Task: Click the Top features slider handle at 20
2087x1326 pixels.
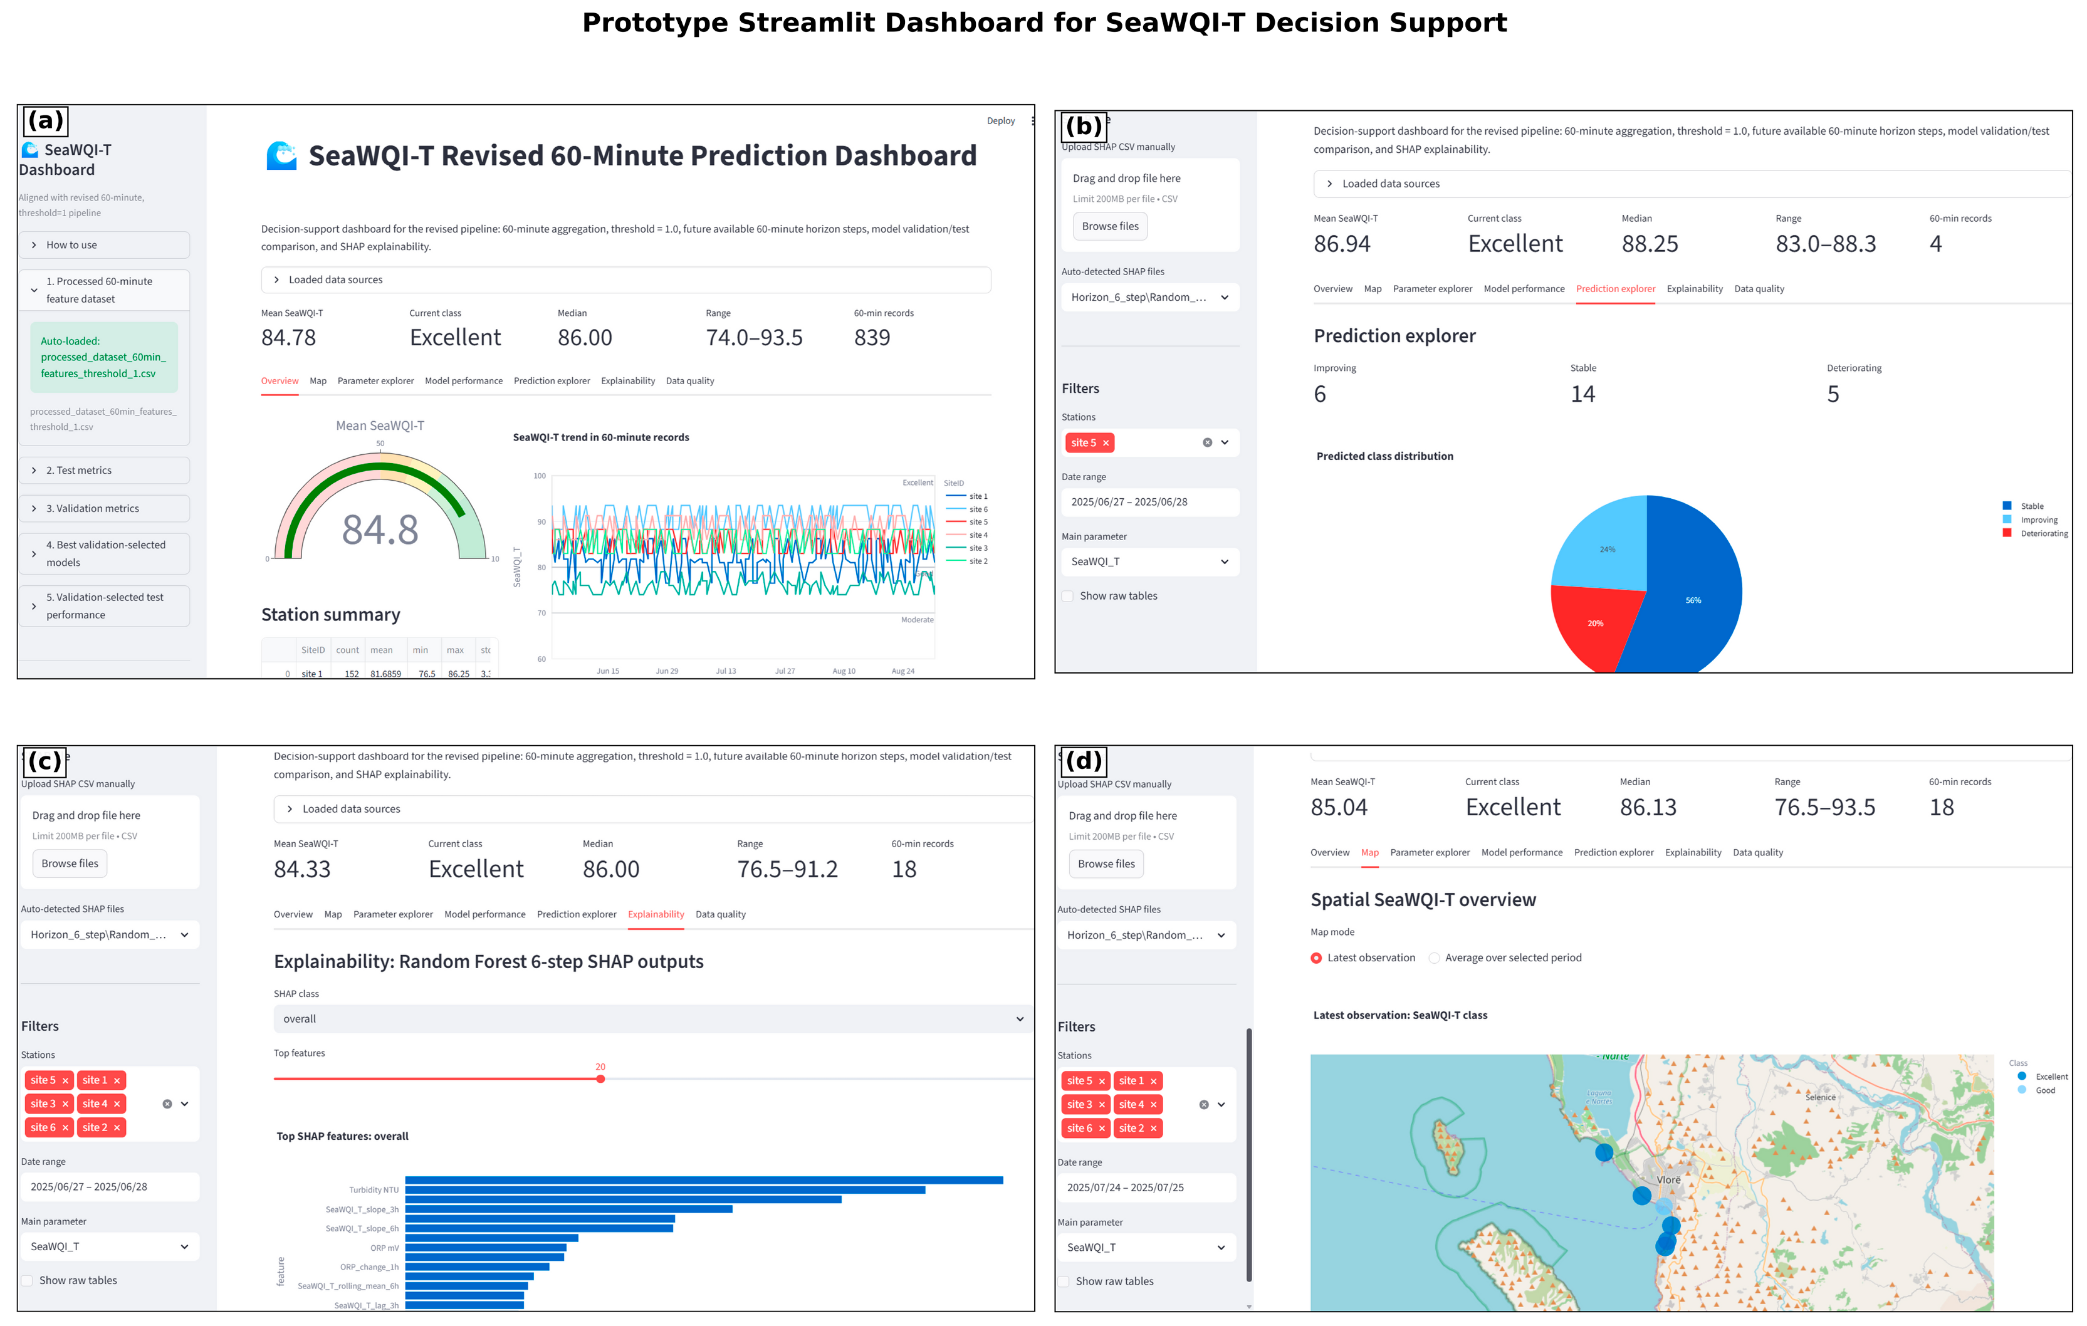Action: click(x=600, y=1080)
